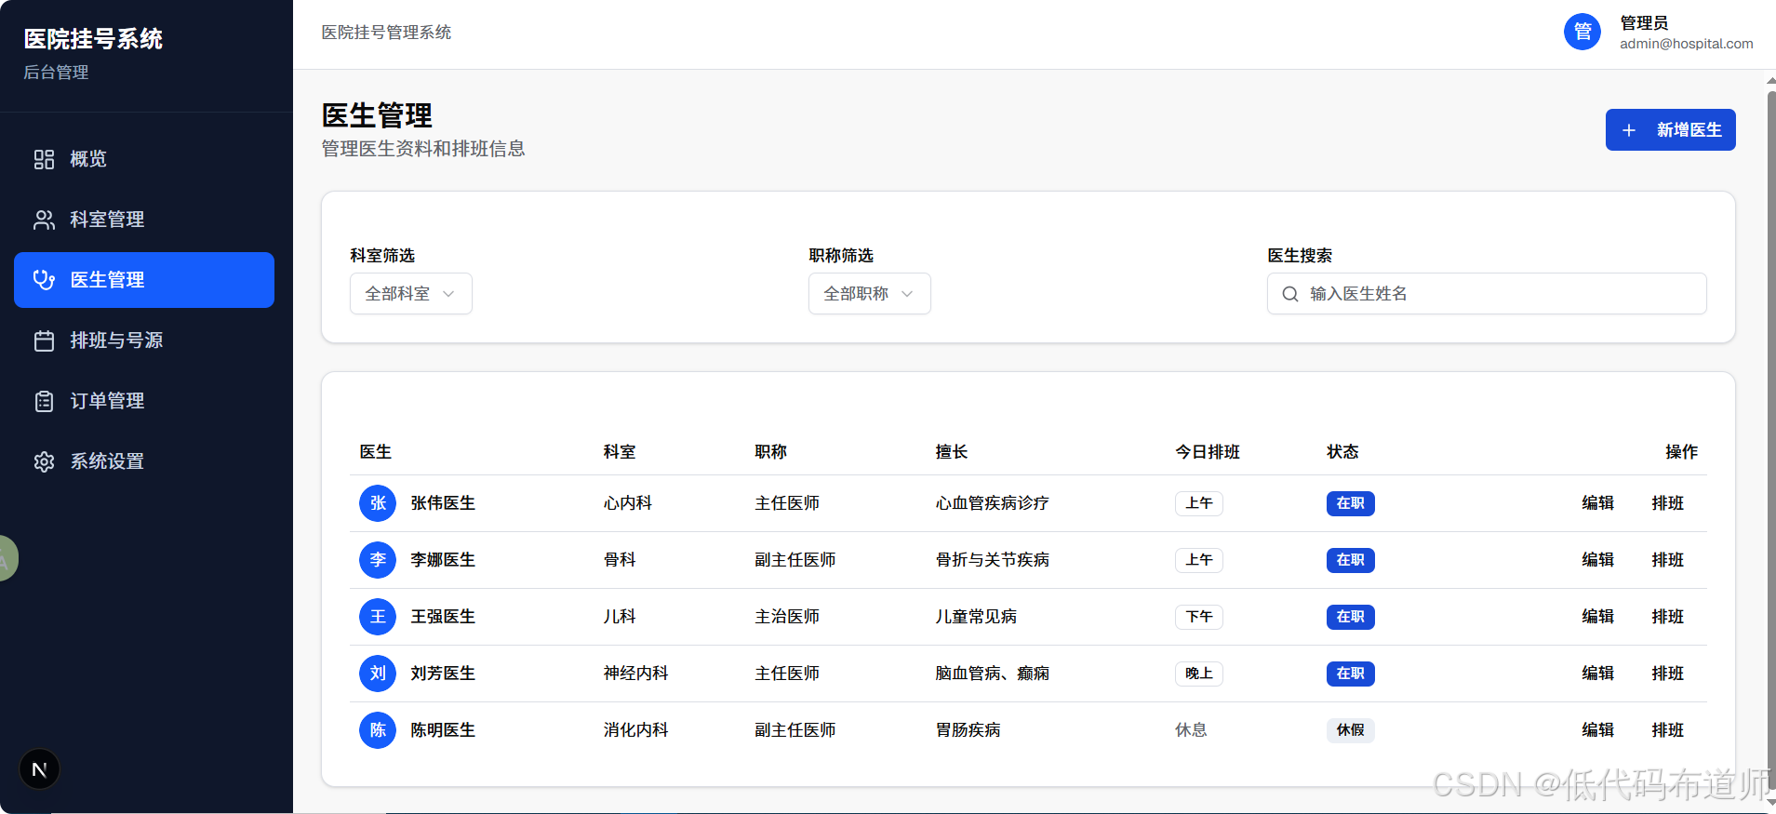Click the 状态 column header
The image size is (1776, 814).
[x=1342, y=452]
